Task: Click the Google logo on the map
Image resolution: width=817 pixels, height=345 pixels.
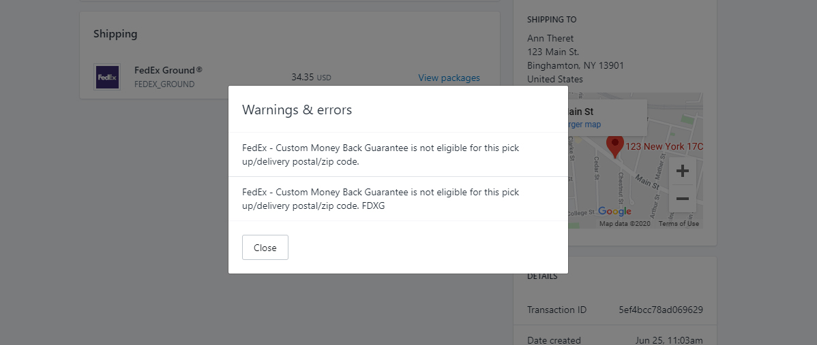Action: coord(614,211)
